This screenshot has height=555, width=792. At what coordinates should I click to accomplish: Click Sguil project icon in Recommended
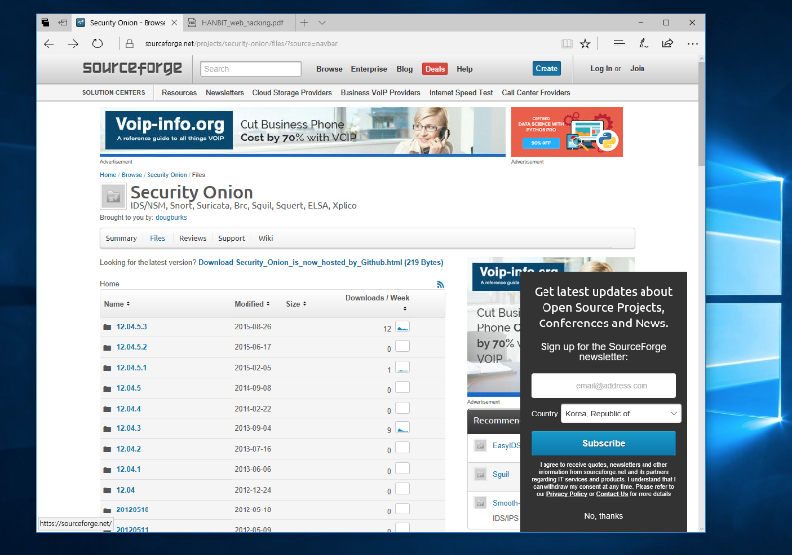point(480,474)
